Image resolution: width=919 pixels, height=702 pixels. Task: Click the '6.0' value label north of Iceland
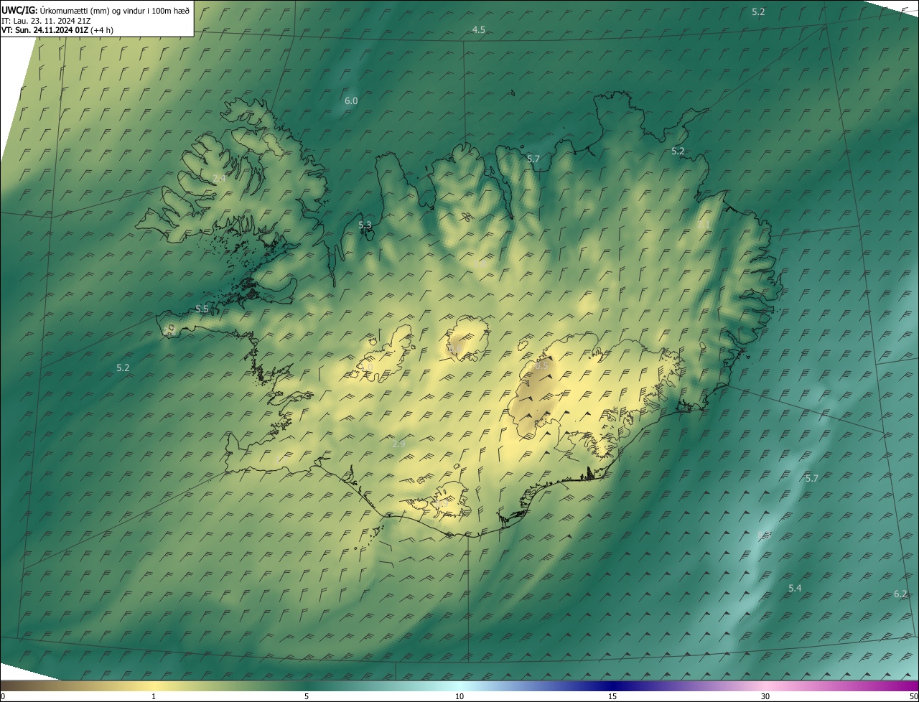point(350,101)
